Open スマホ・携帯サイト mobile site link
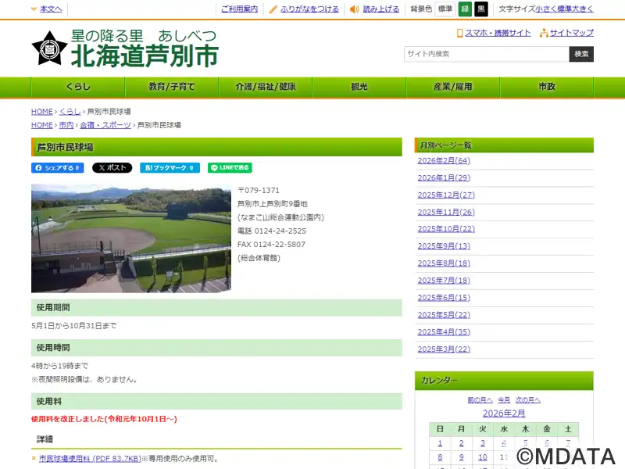Viewport: 625px width, 469px height. tap(493, 33)
